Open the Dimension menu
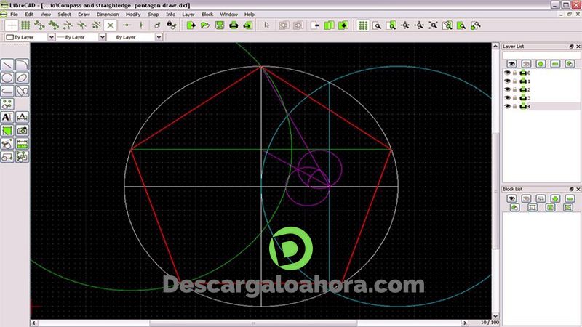 pyautogui.click(x=108, y=14)
